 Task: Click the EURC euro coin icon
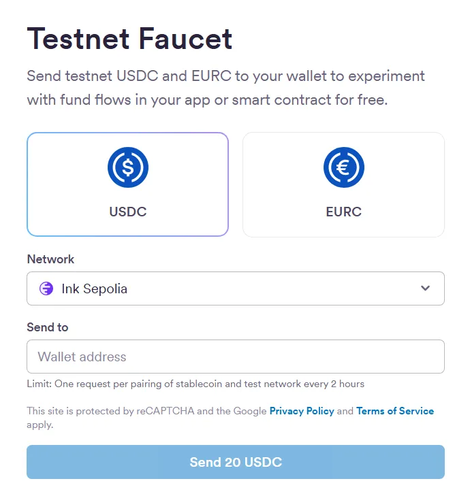pos(343,167)
